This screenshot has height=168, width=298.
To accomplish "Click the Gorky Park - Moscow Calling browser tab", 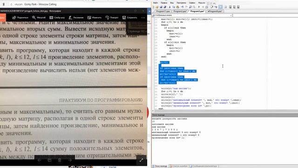I will pyautogui.click(x=41, y=4).
